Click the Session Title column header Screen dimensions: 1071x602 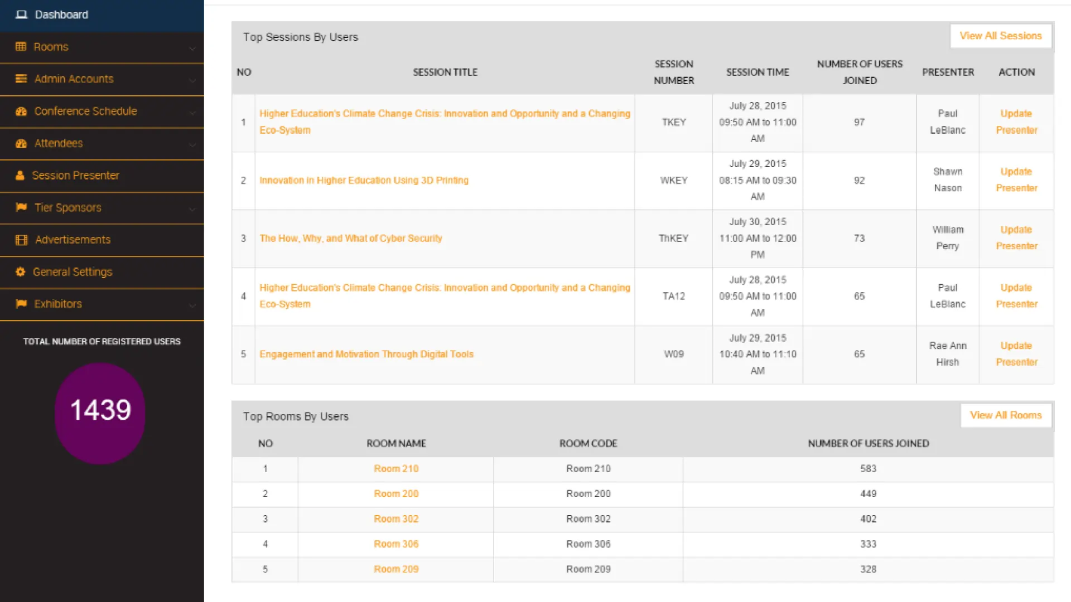pos(445,72)
